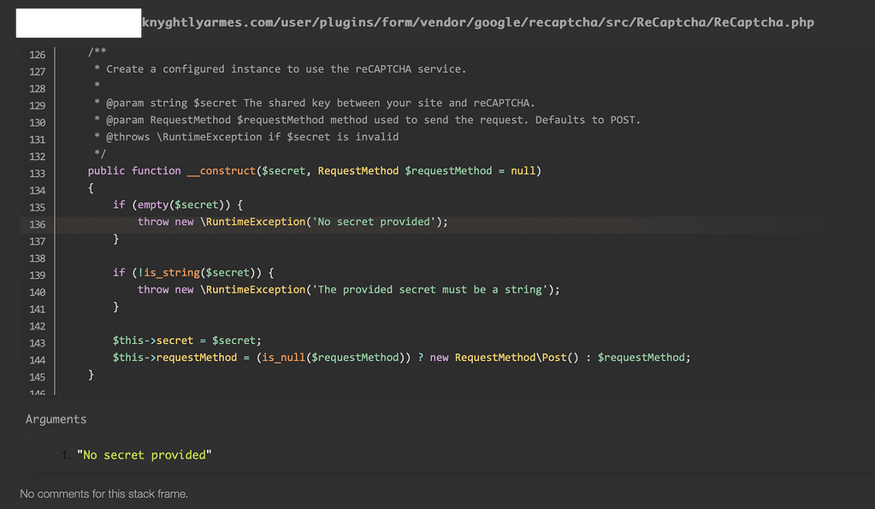Click 'No comments for this stack frame' text
The width and height of the screenshot is (875, 509).
pos(103,494)
